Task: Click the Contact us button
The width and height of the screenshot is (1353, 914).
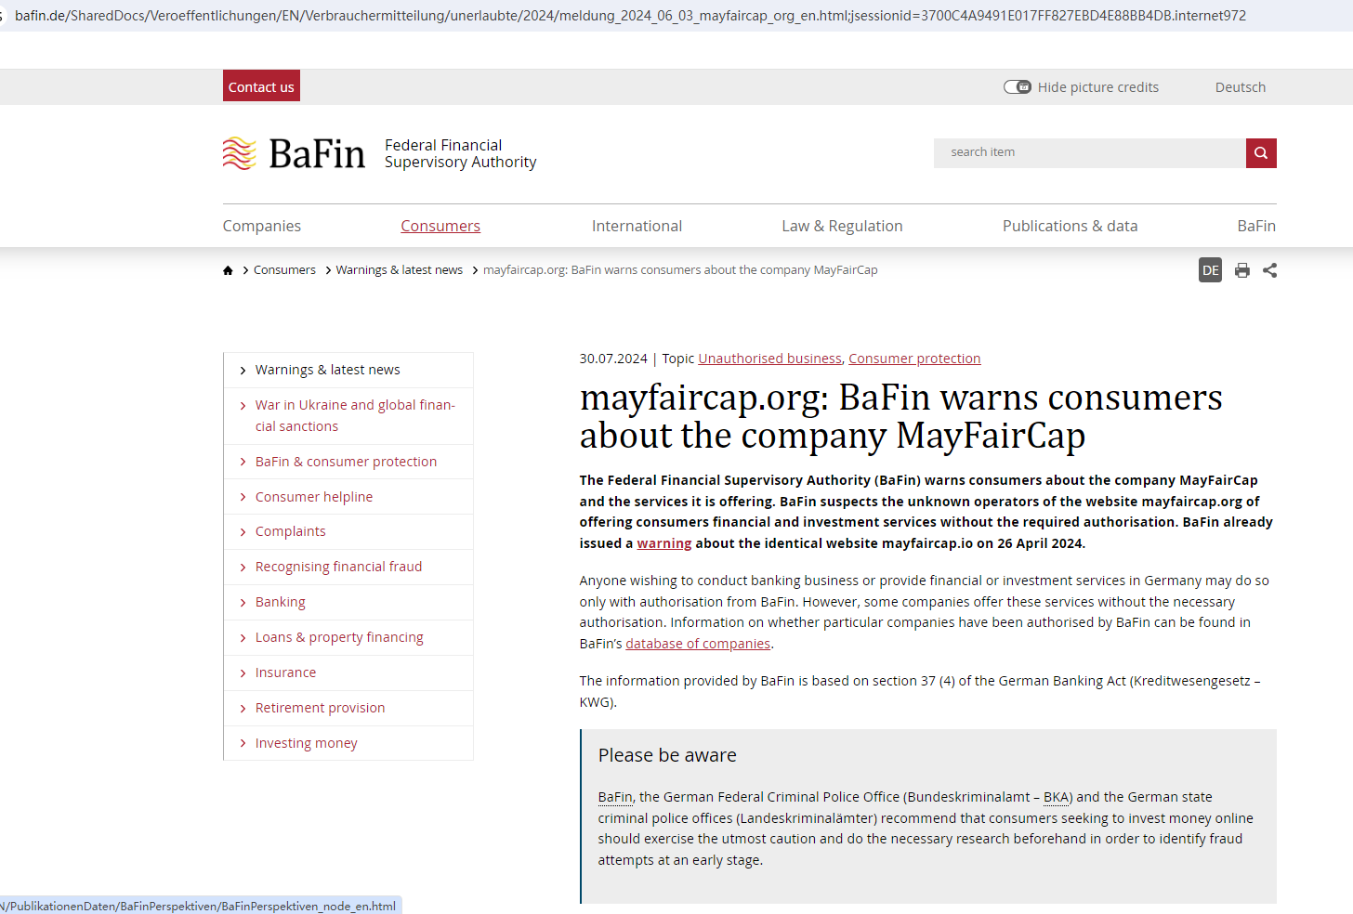Action: point(261,86)
